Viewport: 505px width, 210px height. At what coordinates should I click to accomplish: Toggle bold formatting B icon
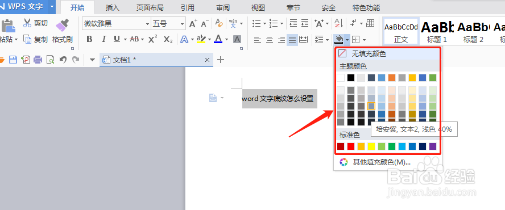tap(89, 39)
